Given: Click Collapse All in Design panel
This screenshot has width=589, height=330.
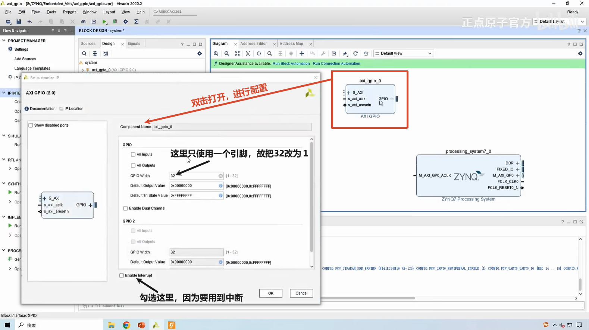Looking at the screenshot, I should click(95, 54).
